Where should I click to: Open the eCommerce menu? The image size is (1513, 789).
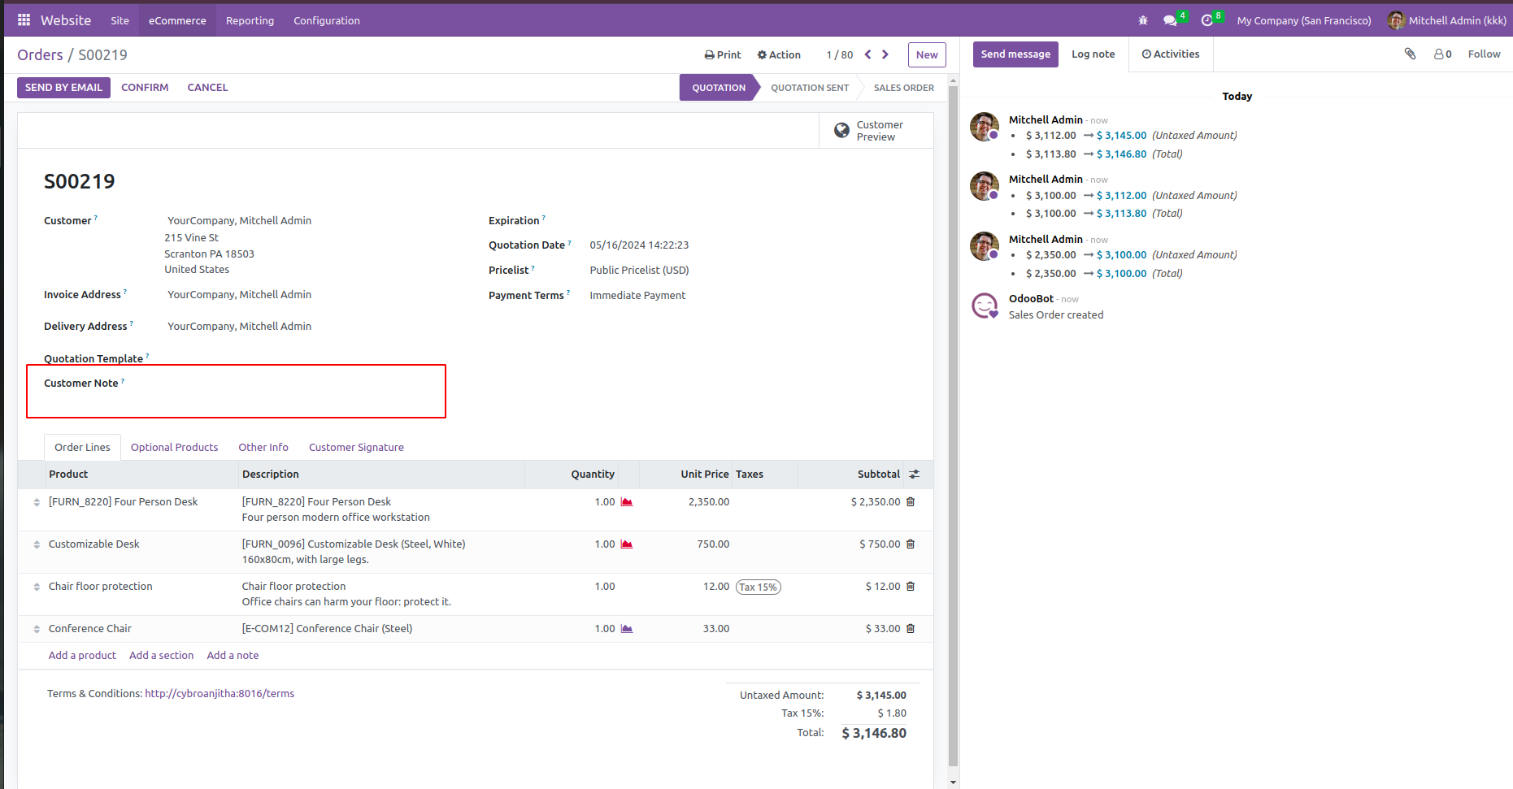177,20
